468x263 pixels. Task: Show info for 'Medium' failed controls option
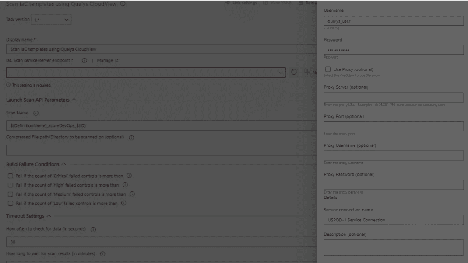pos(132,194)
